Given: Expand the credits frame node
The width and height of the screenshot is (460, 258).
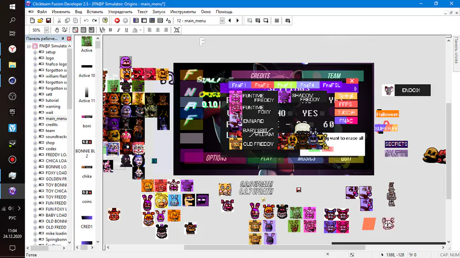Looking at the screenshot, I should tap(35, 124).
